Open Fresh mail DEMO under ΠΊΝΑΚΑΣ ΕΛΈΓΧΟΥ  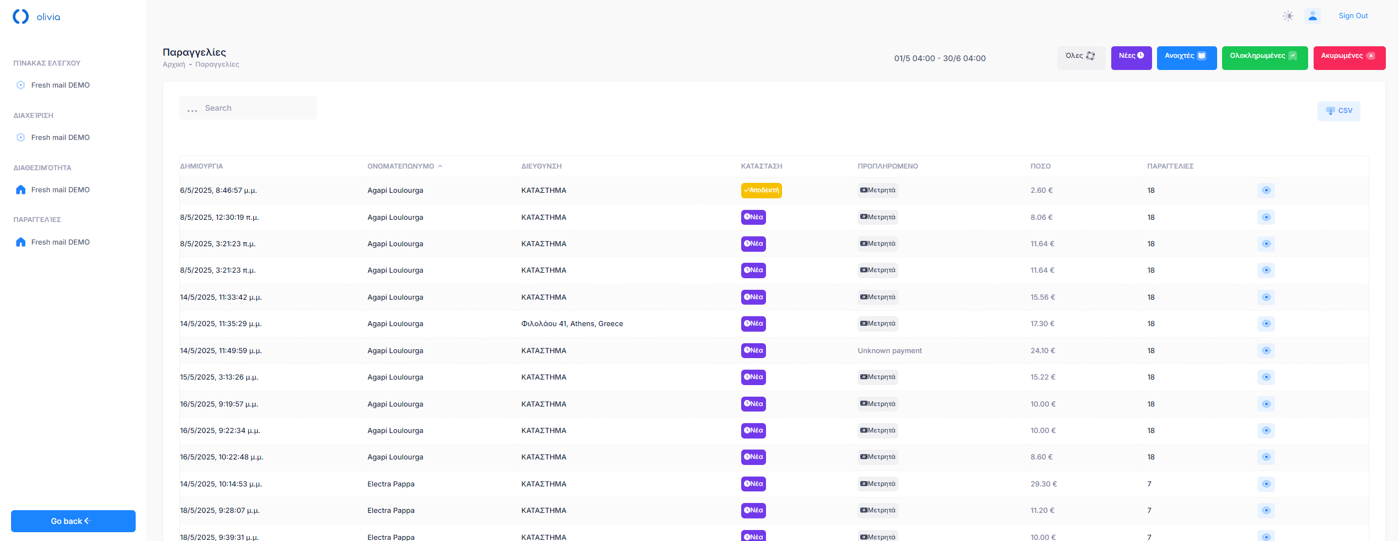coord(60,85)
